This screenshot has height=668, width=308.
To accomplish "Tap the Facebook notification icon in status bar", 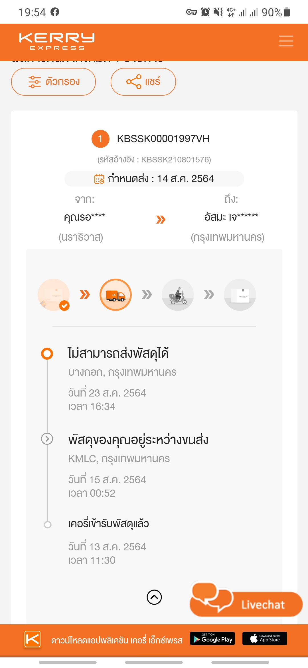I will coord(55,12).
